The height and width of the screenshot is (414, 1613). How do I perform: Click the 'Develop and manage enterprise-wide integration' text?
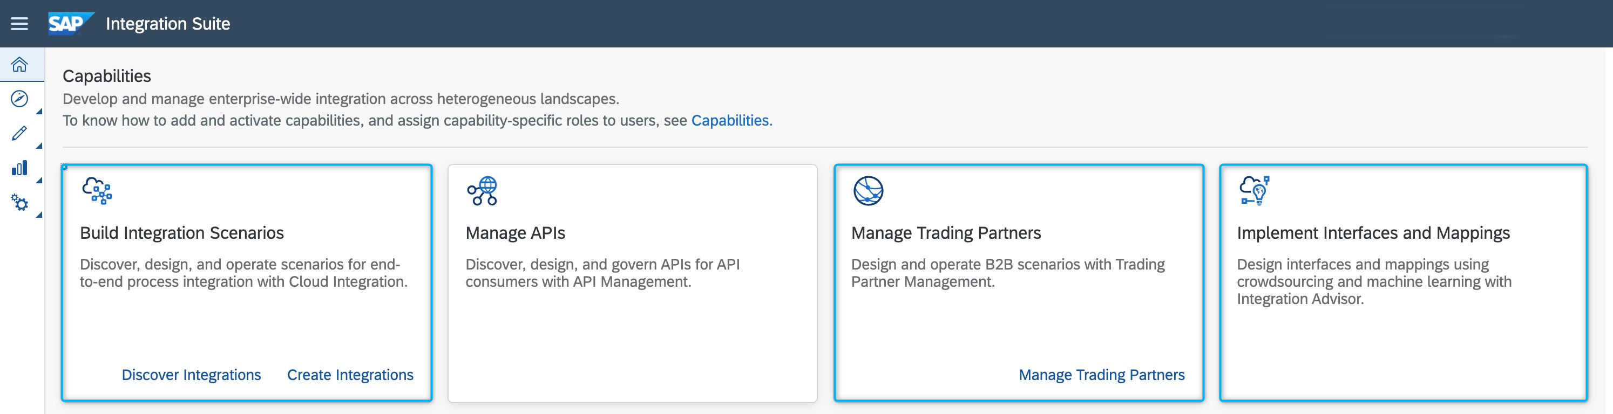tap(341, 99)
